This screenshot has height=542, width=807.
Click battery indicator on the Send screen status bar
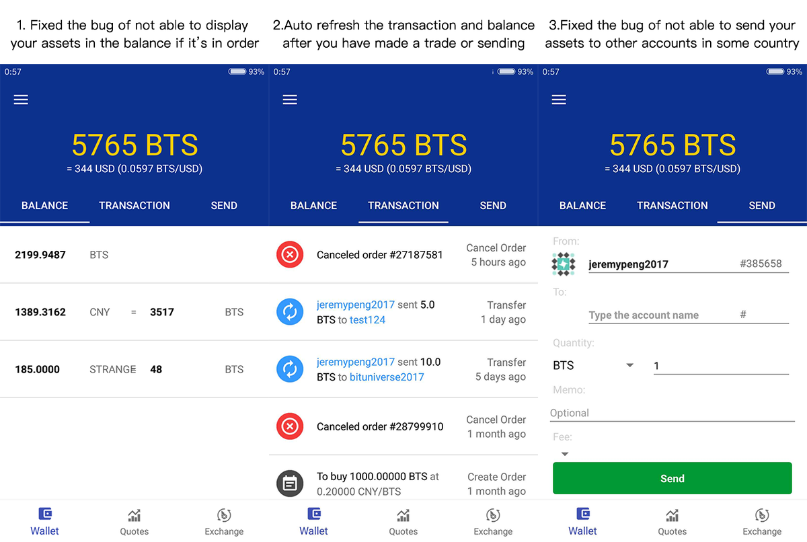click(775, 72)
